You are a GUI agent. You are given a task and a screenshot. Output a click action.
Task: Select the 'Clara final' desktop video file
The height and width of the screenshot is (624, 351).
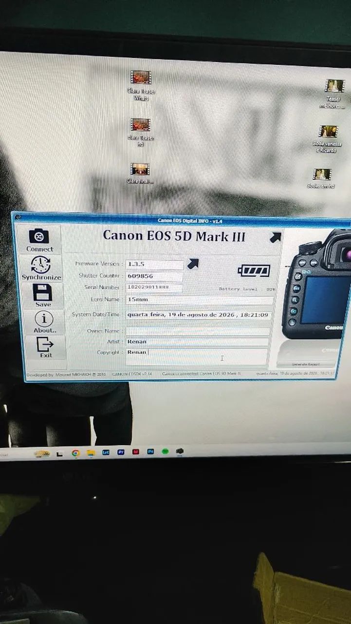[x=140, y=173]
